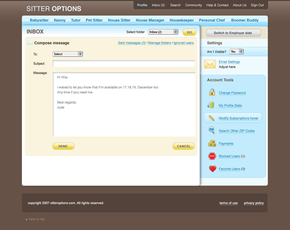Click the GO button beside folder selector

pos(189,32)
